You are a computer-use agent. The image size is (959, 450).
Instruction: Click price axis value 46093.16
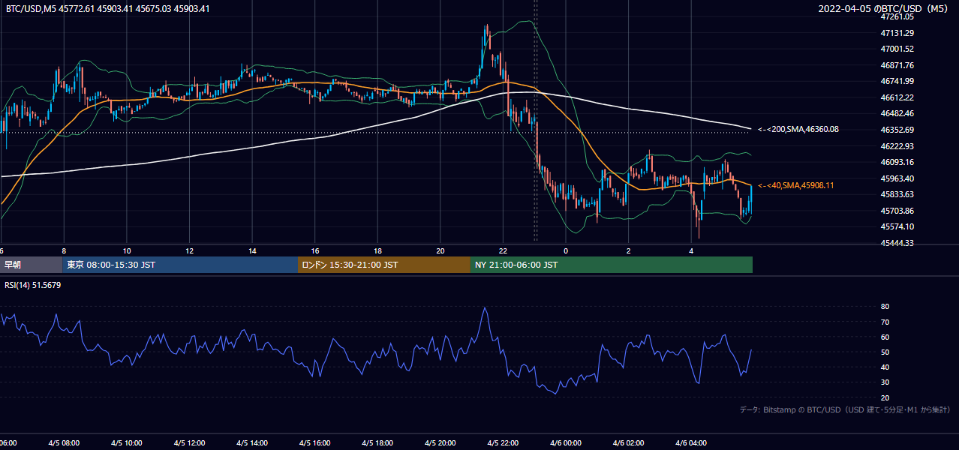897,162
